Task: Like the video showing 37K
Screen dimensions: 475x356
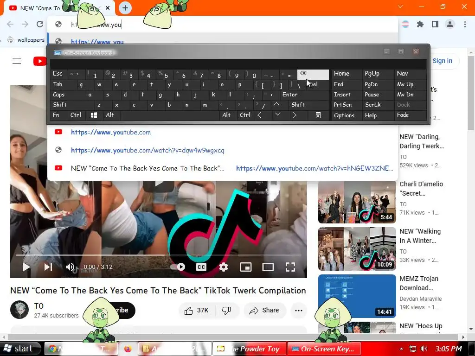Action: point(197,310)
